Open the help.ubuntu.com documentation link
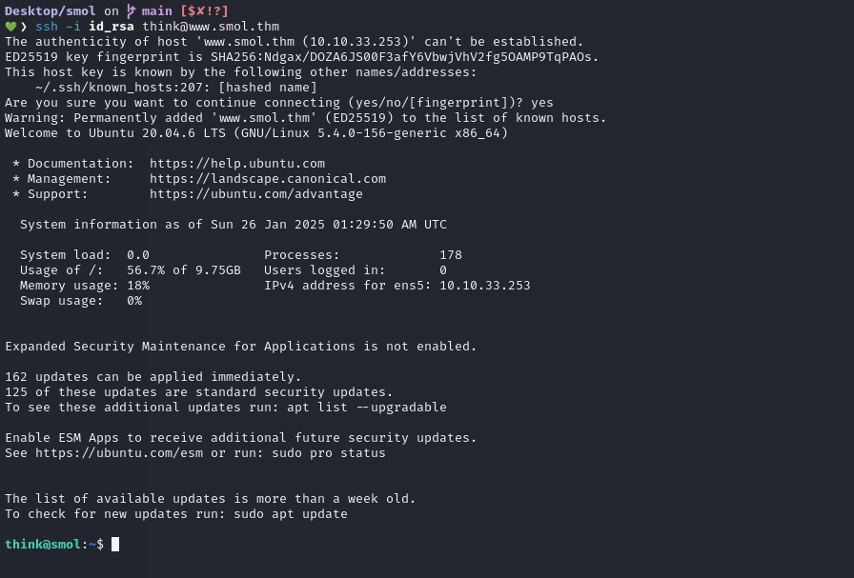The height and width of the screenshot is (578, 854). pos(237,164)
